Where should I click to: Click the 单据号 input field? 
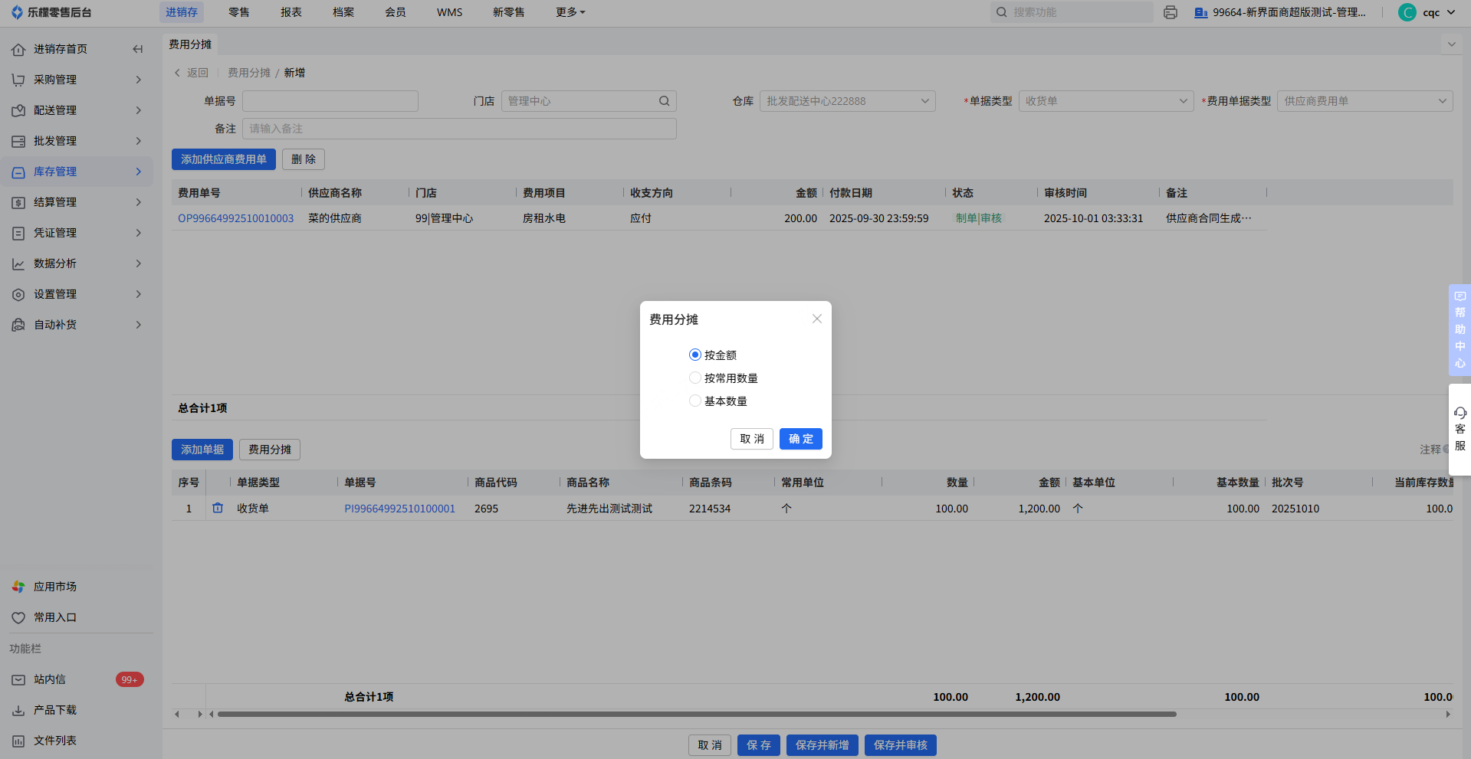[x=330, y=101]
